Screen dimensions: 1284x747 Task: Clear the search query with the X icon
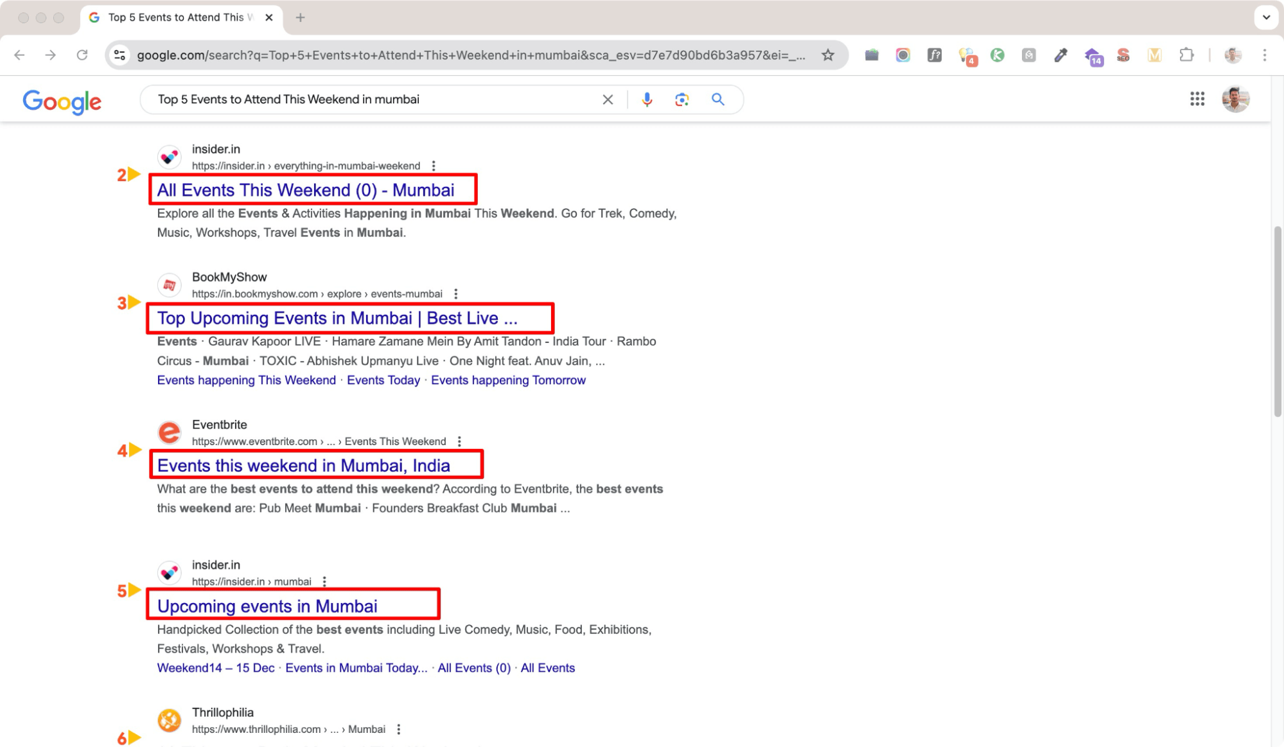click(608, 100)
